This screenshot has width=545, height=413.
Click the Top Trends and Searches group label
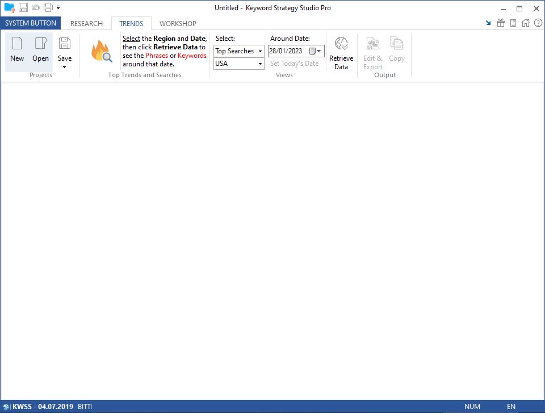coord(145,75)
